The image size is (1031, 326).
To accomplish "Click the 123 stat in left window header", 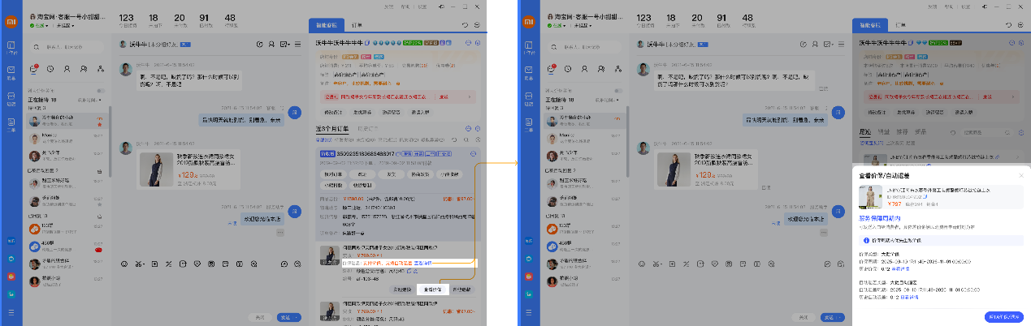I will pos(127,19).
